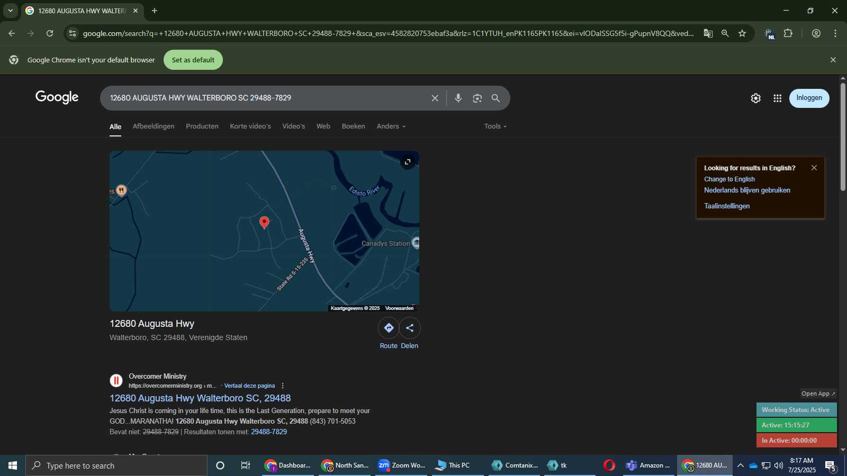
Task: Click the Google logo
Action: [x=57, y=97]
